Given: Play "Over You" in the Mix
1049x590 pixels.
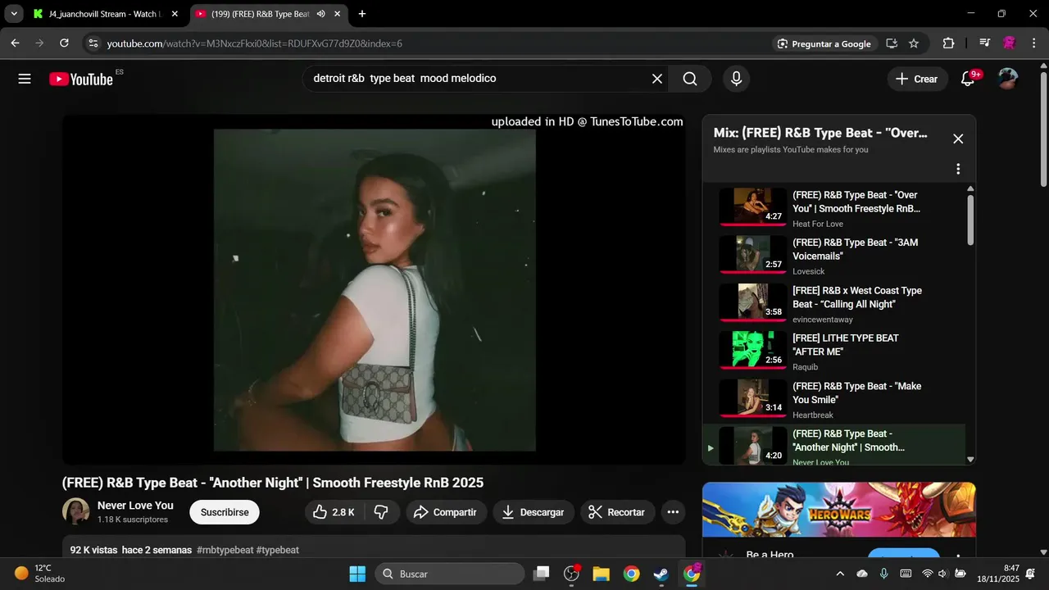Looking at the screenshot, I should click(x=833, y=206).
